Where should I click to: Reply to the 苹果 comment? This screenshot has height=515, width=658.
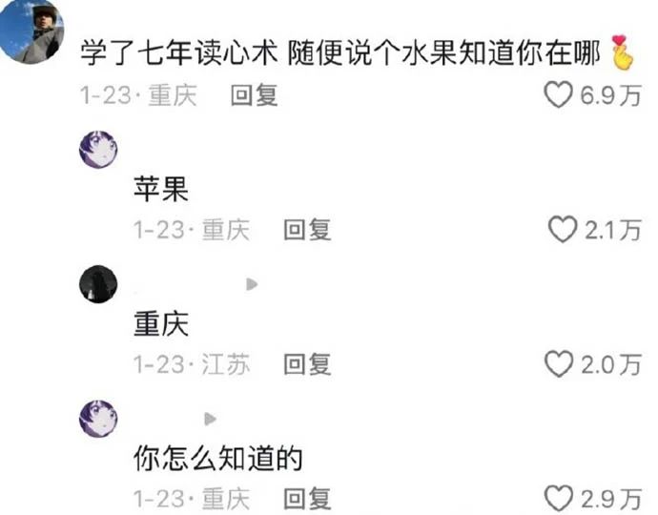[x=307, y=230]
